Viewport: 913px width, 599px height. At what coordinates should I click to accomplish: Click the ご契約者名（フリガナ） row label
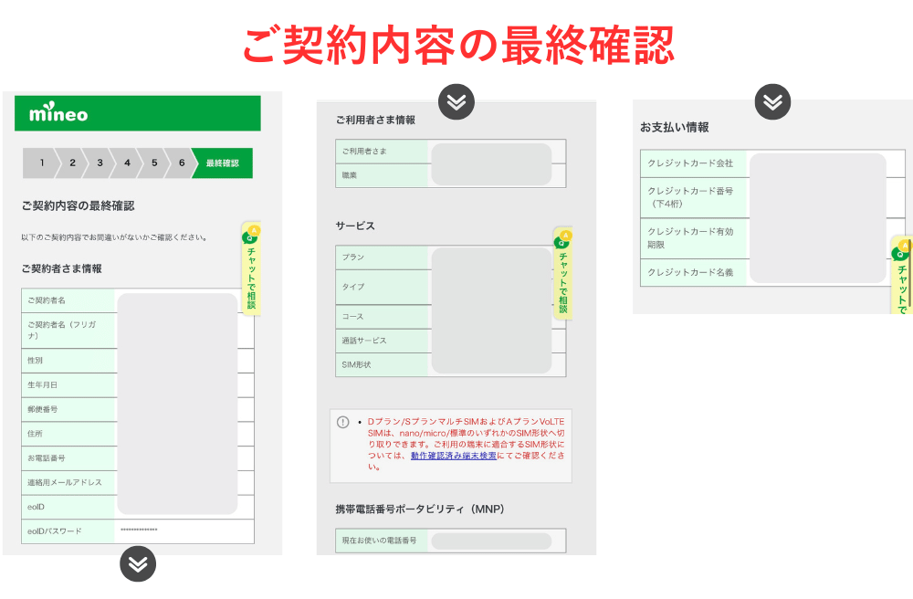[62, 330]
